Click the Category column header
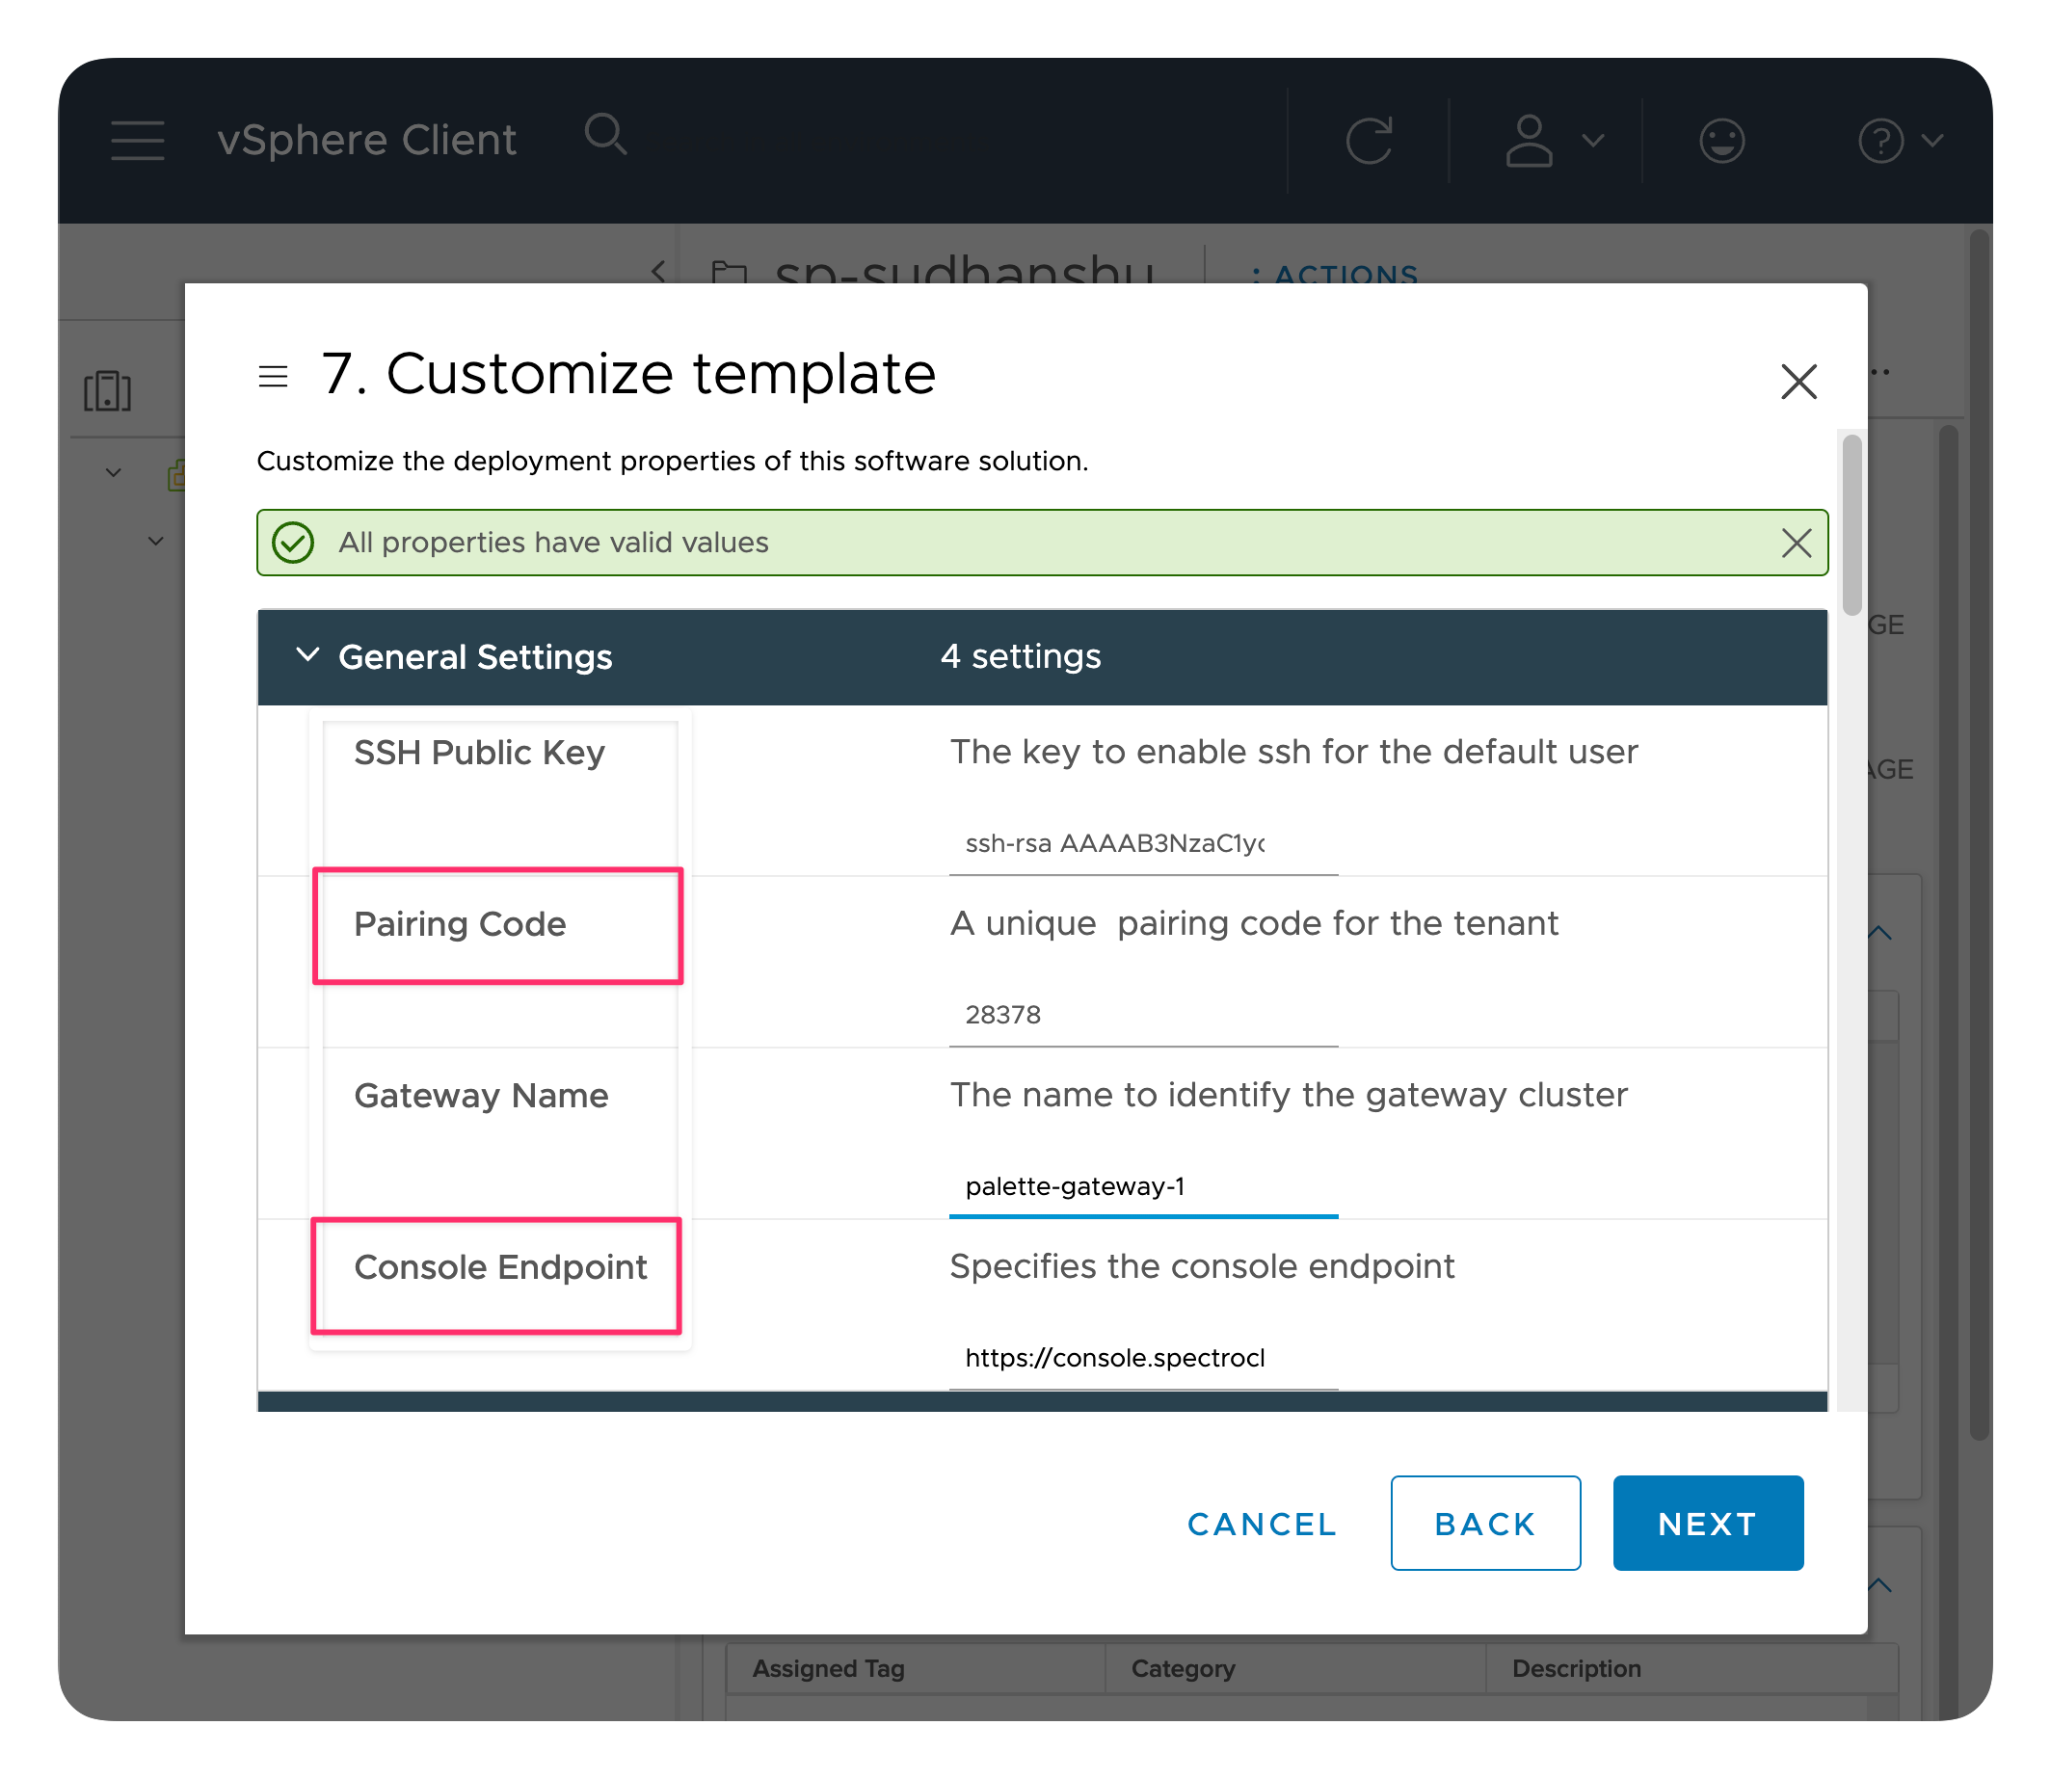The image size is (2051, 1779). [1183, 1669]
